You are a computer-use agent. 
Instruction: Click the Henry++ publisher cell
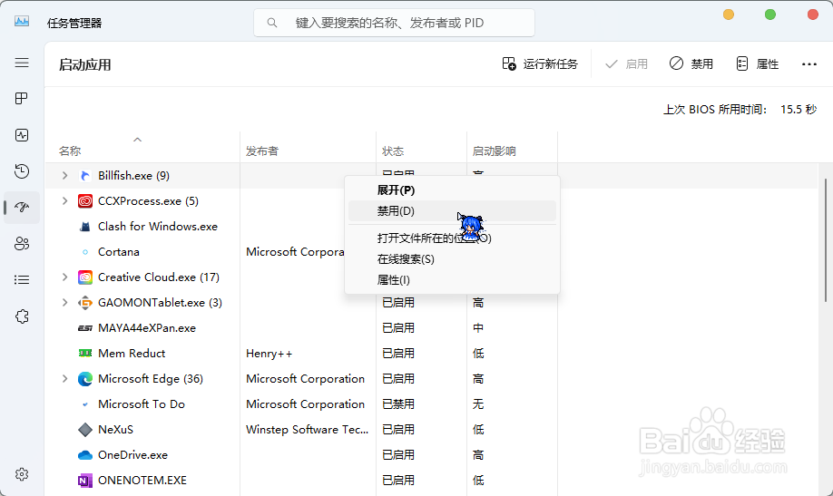269,354
